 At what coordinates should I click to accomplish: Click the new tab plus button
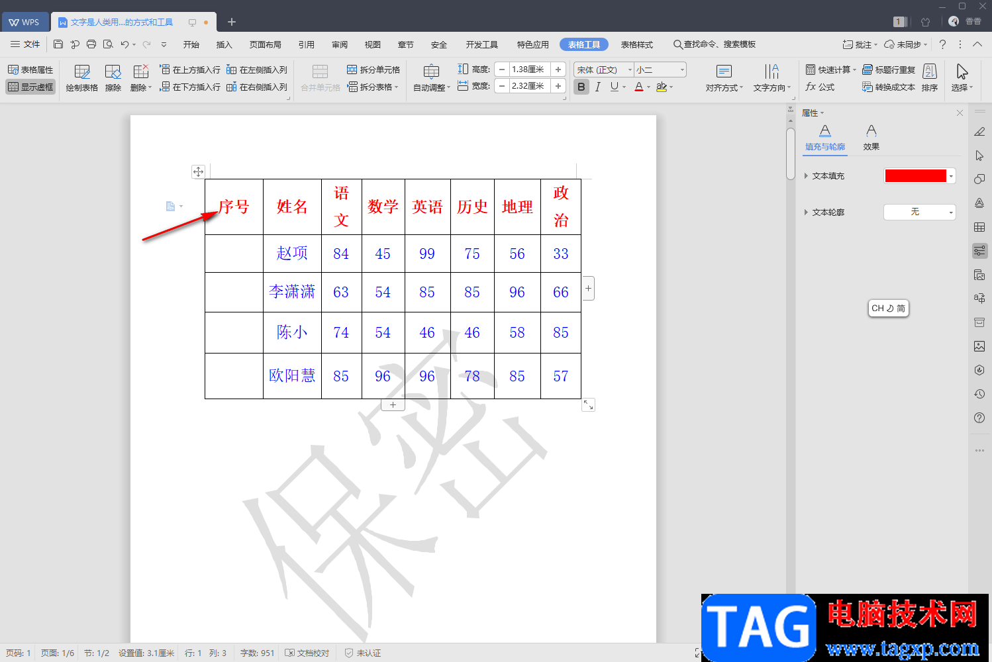tap(232, 22)
